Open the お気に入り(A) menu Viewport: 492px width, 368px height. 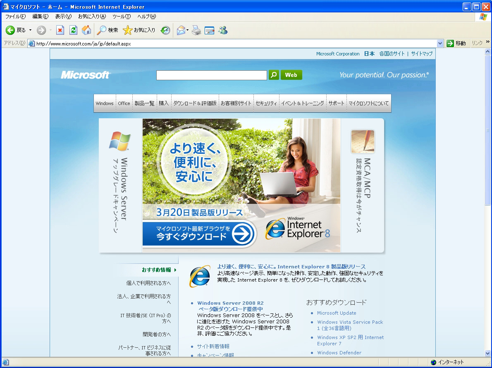[92, 17]
